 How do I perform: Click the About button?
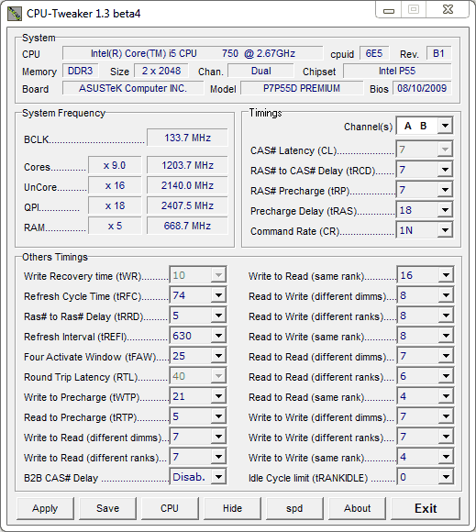(357, 508)
